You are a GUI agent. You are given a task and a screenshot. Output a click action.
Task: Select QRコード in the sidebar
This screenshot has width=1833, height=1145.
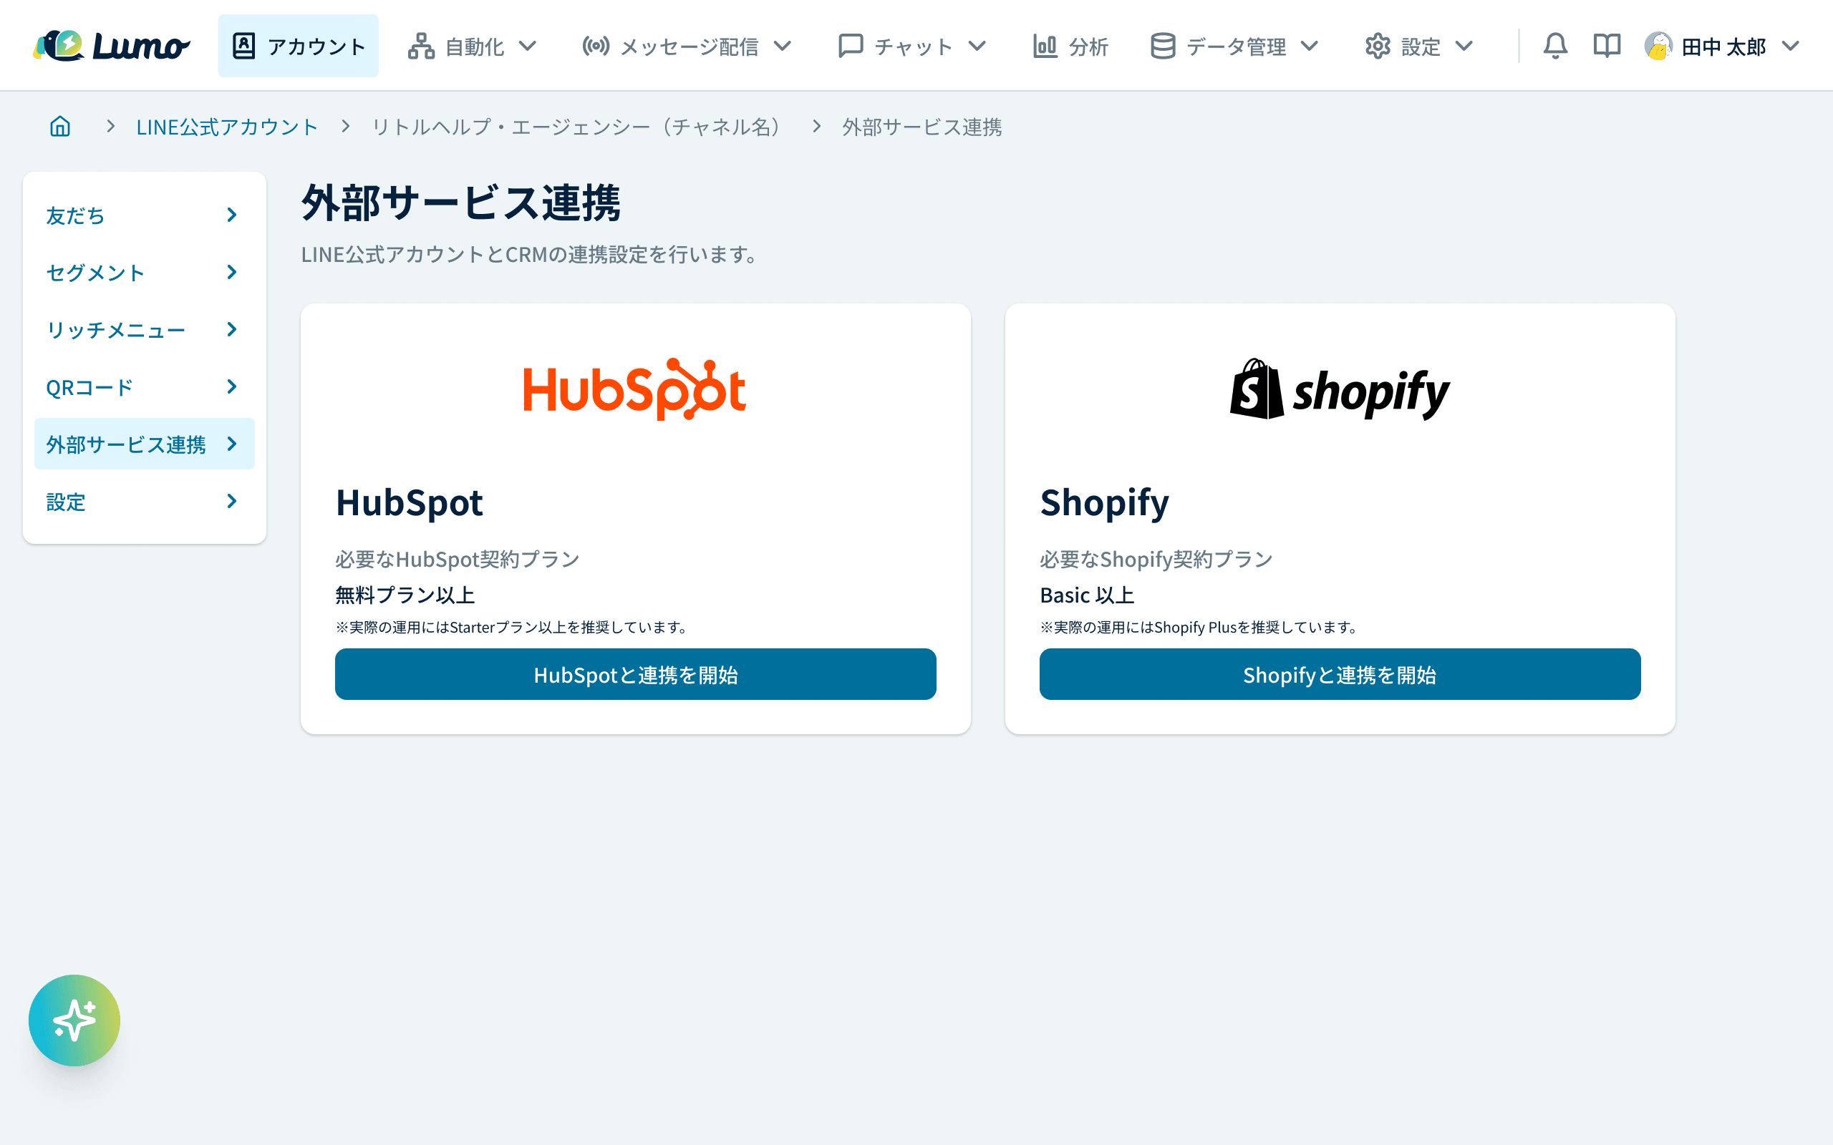pyautogui.click(x=90, y=387)
